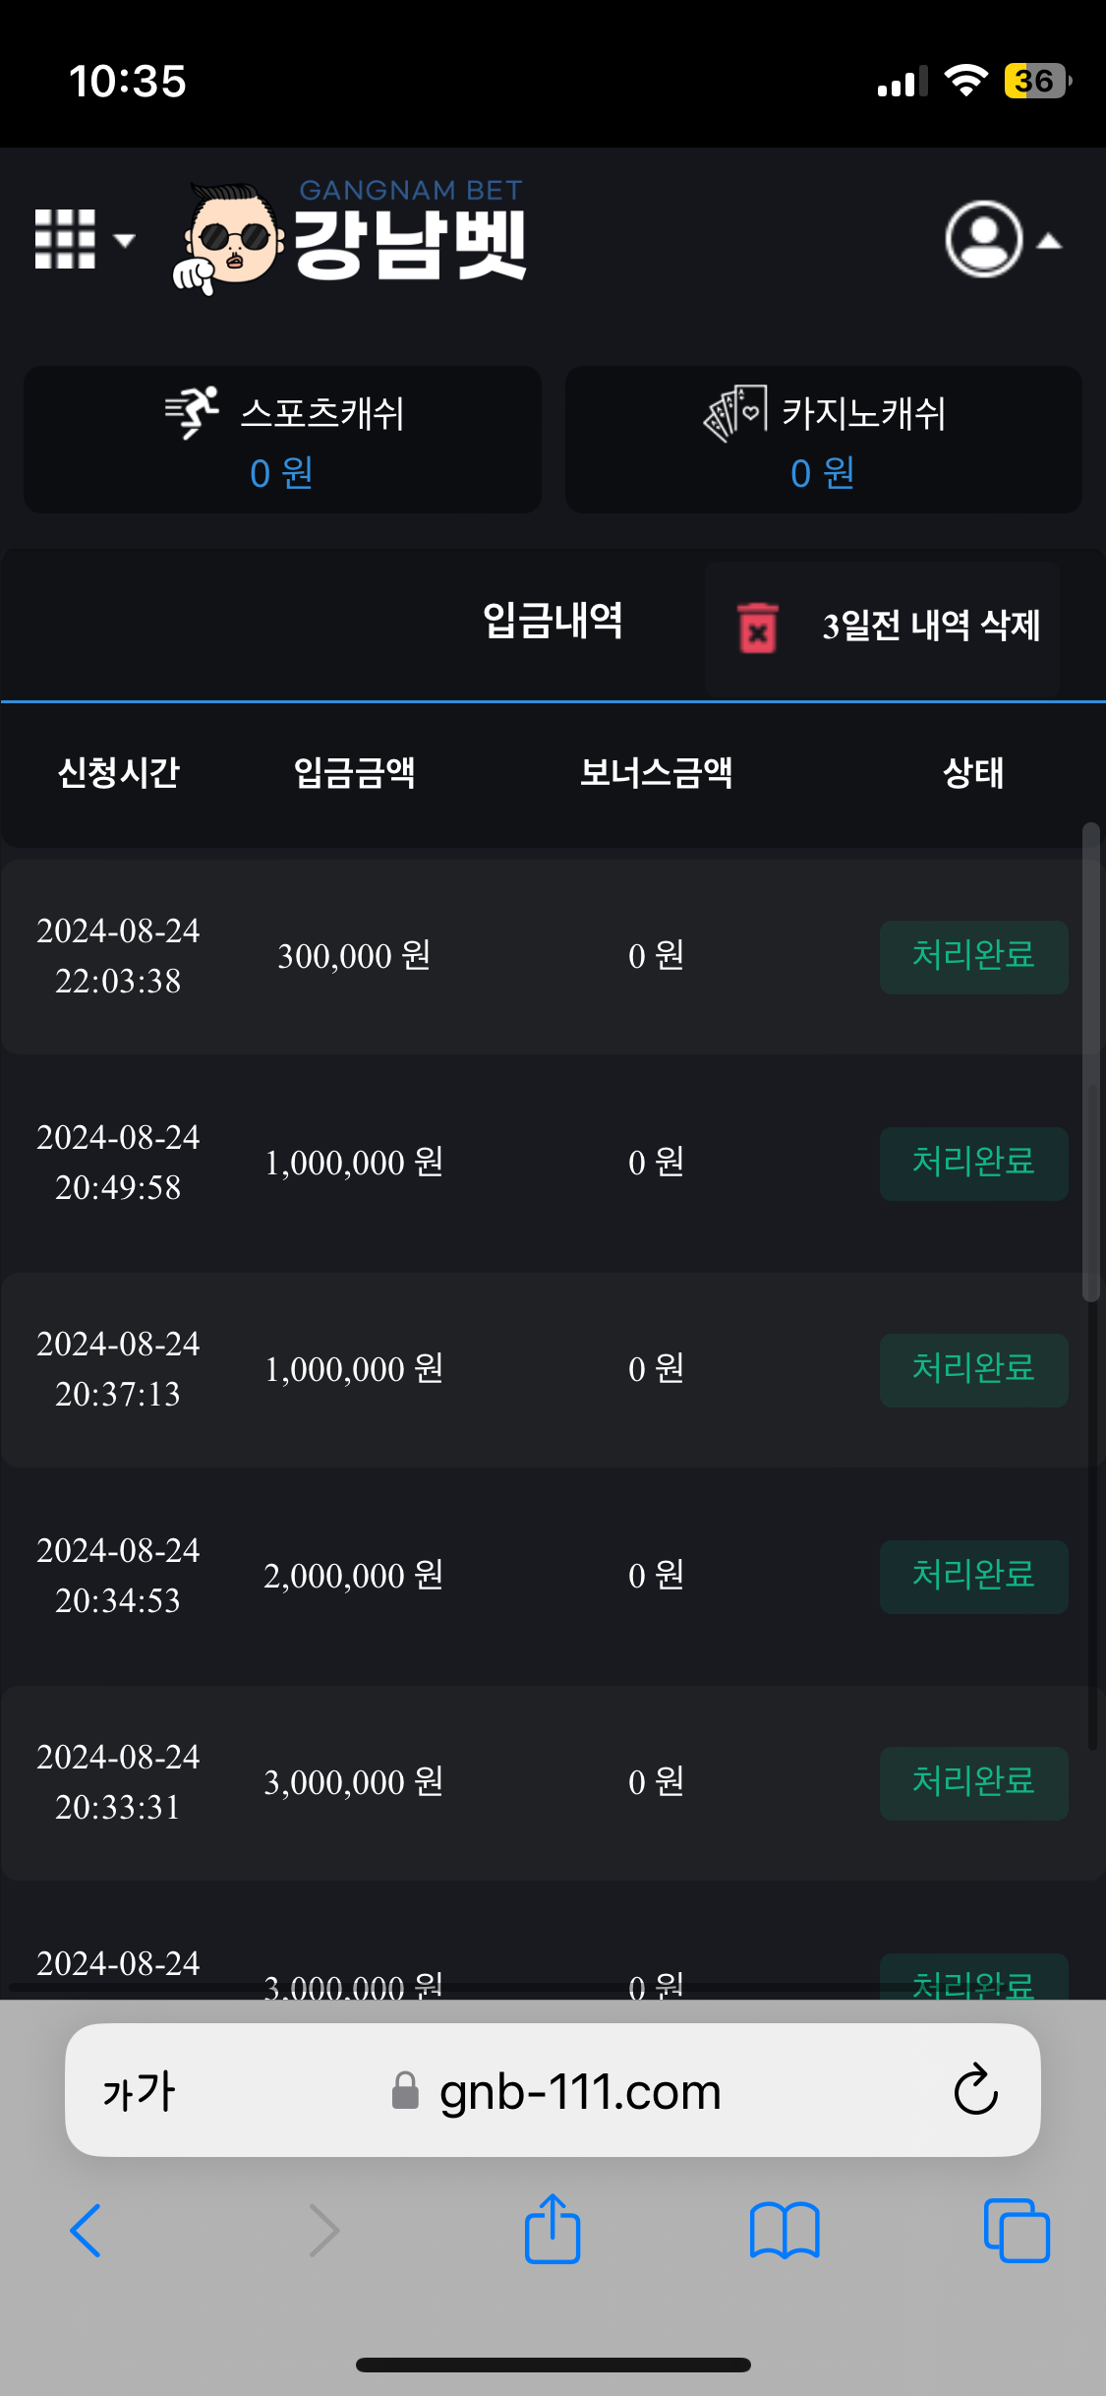Click the page scrollbar on right edge

pyautogui.click(x=1090, y=1062)
